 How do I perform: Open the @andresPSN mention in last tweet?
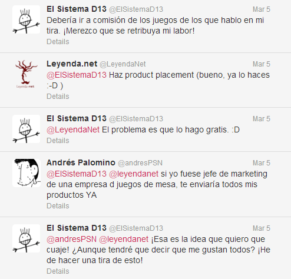(71, 239)
